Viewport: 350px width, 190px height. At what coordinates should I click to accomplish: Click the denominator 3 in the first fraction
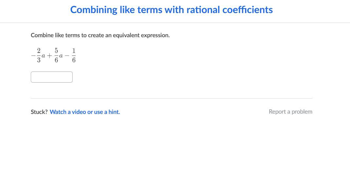tap(39, 60)
